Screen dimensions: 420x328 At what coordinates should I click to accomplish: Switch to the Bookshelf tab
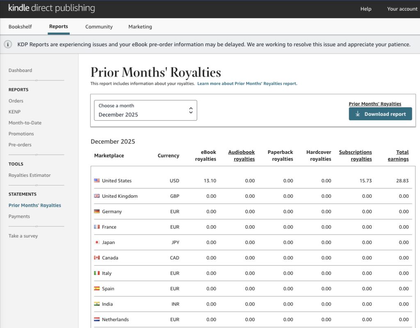click(x=20, y=27)
